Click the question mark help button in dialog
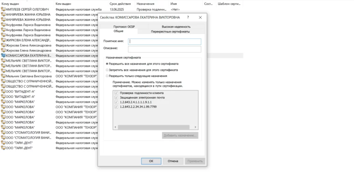The height and width of the screenshot is (182, 354). [x=188, y=17]
